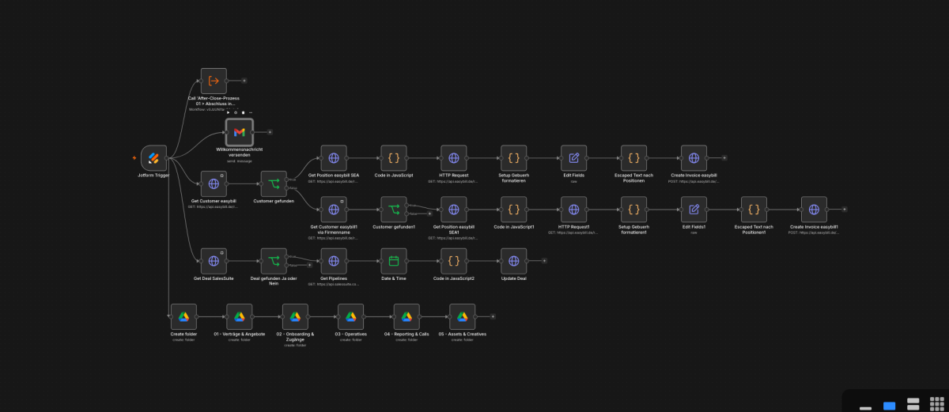
Task: Add a node after the Call After-Close-Prozess node
Action: [x=244, y=81]
